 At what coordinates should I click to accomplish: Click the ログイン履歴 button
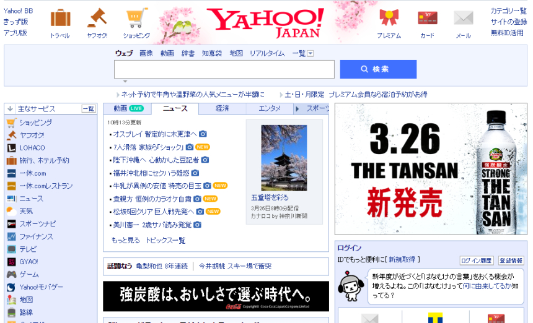click(477, 261)
